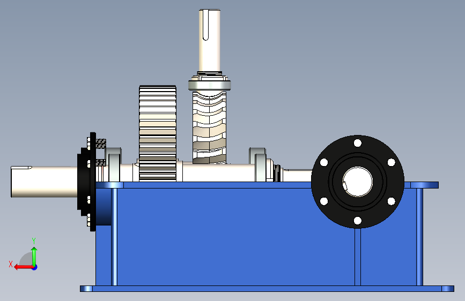Click the blue Z axis dot at triad origin
The width and height of the screenshot is (465, 301).
pyautogui.click(x=35, y=267)
